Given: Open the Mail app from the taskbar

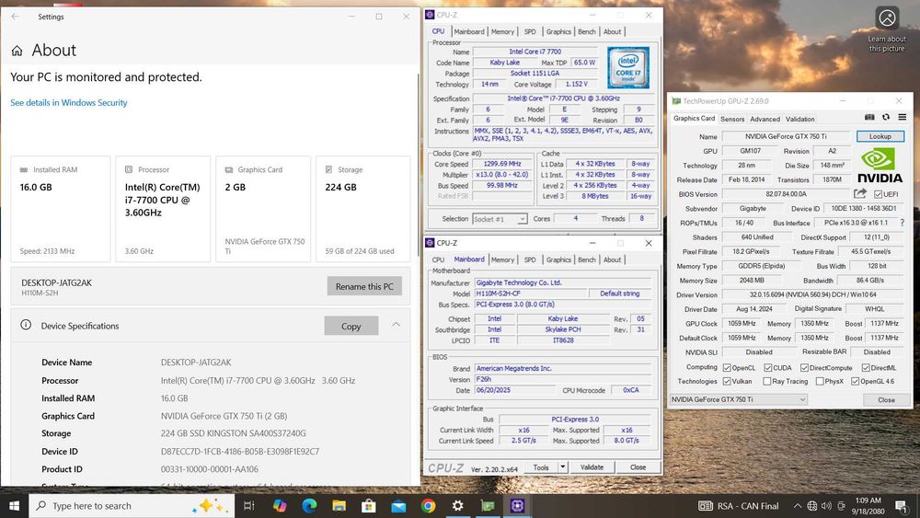Looking at the screenshot, I should pyautogui.click(x=398, y=506).
